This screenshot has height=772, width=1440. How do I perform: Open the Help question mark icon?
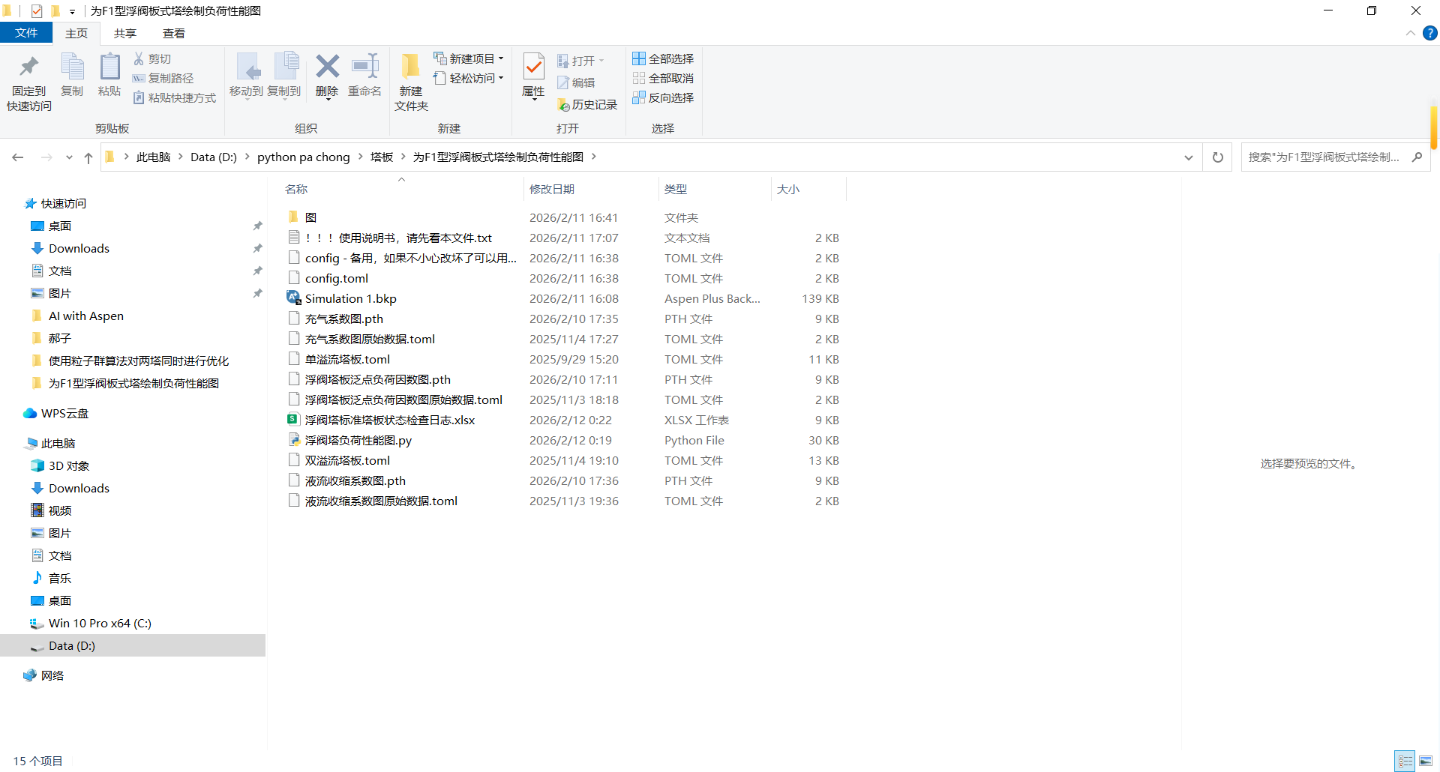[x=1430, y=33]
